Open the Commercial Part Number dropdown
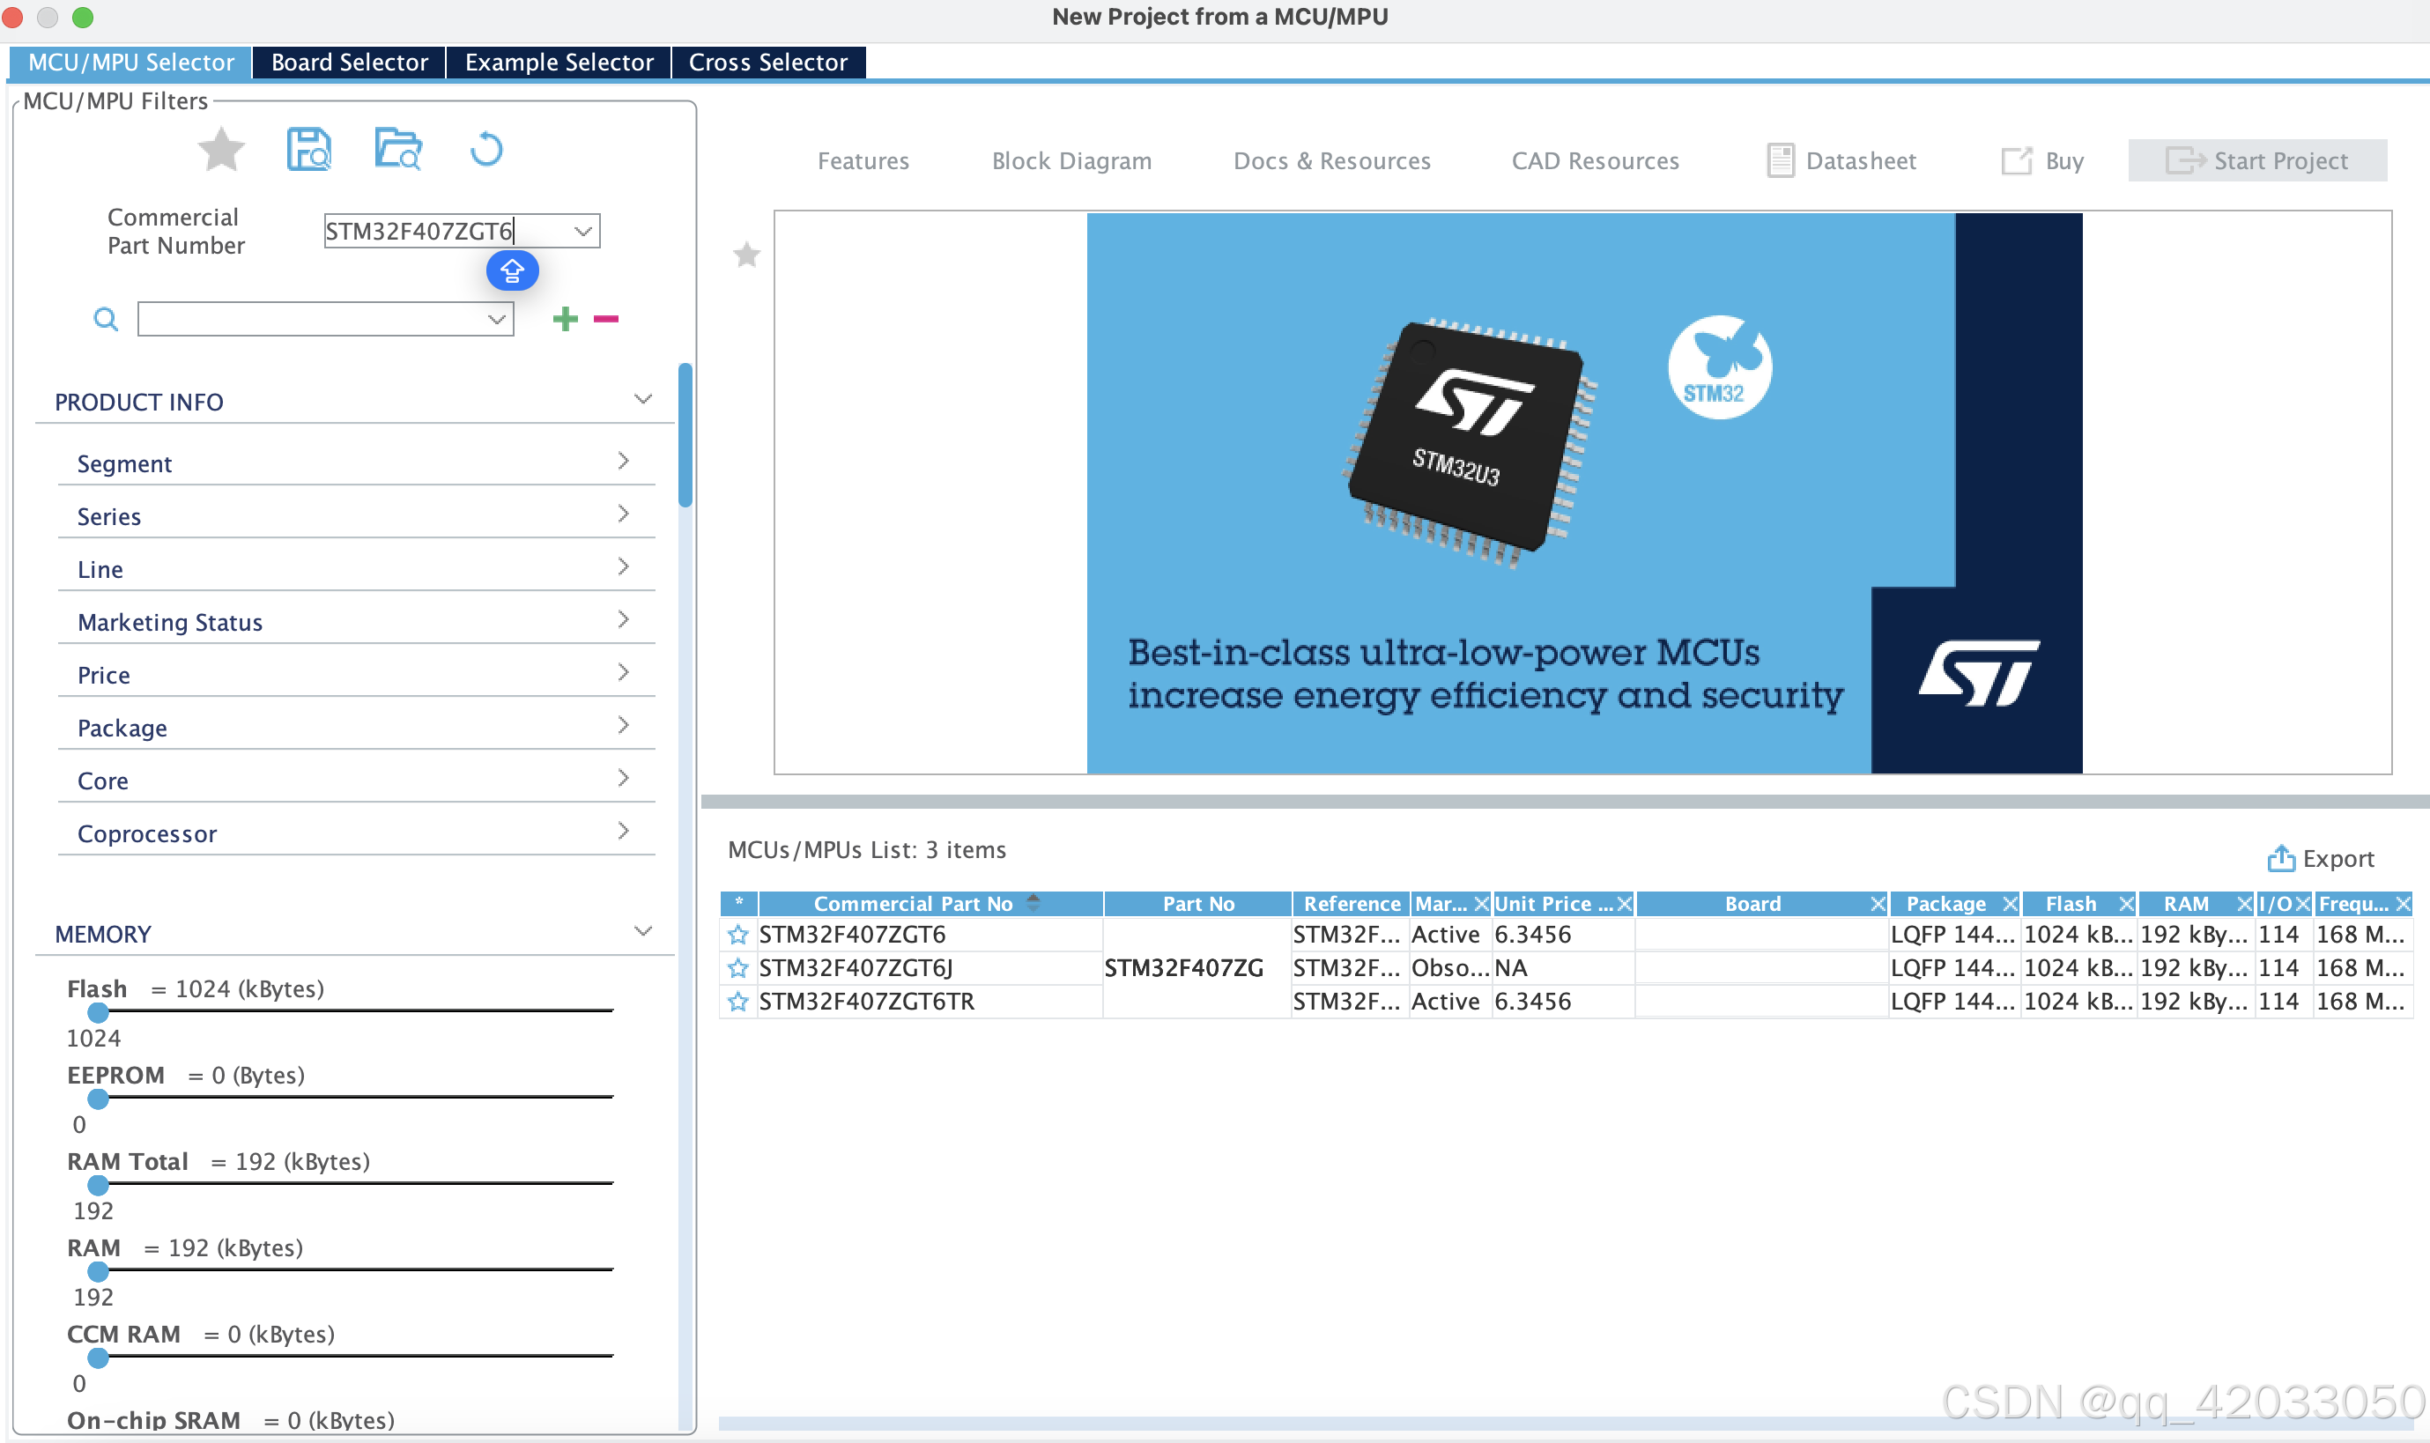 pos(582,232)
